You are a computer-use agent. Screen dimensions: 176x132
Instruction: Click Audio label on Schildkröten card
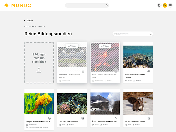[130, 81]
